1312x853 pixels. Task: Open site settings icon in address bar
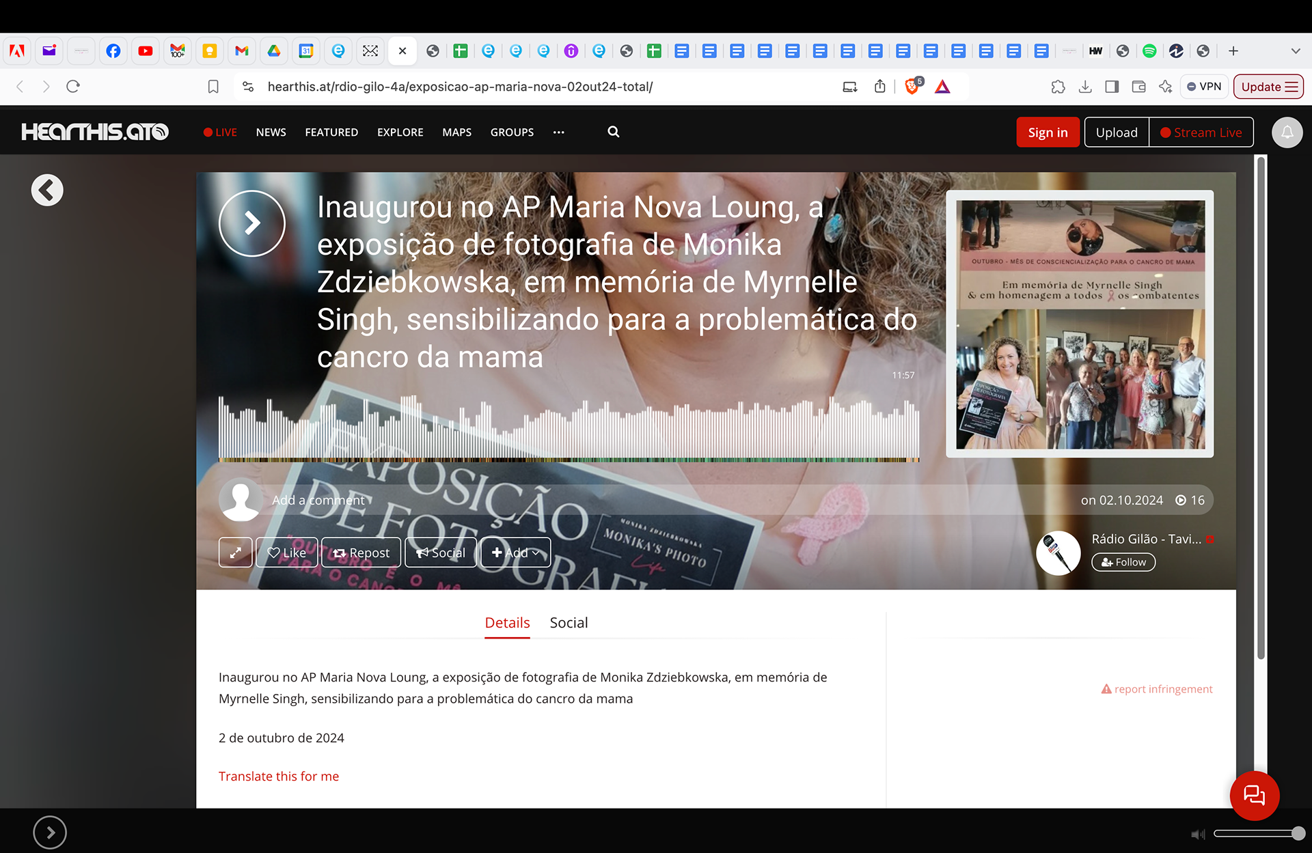coord(248,87)
